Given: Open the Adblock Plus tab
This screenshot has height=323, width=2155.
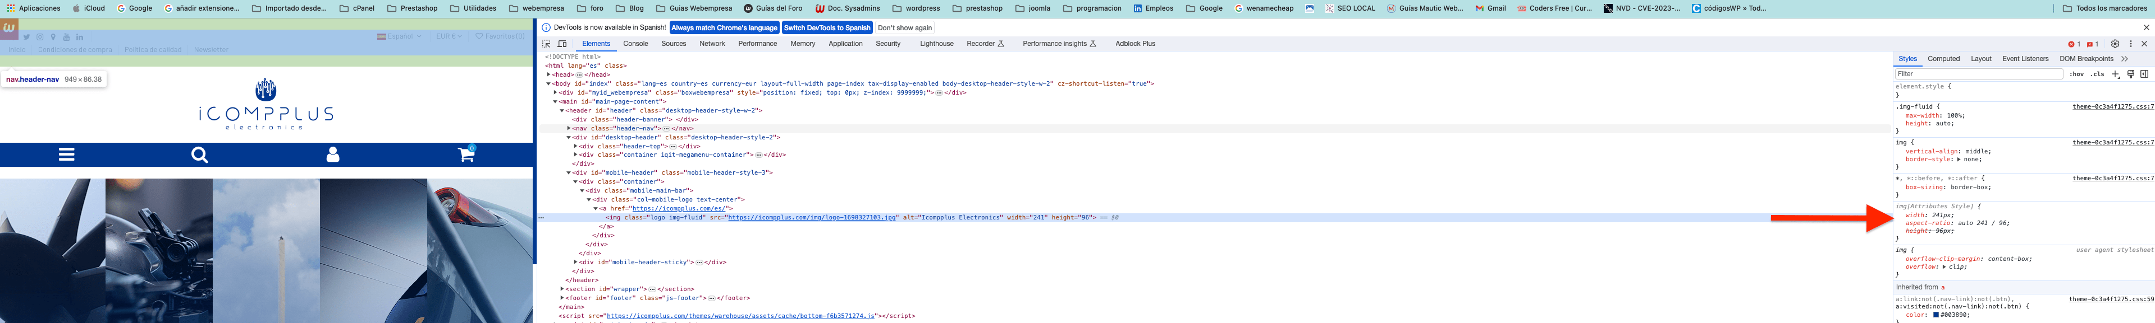Looking at the screenshot, I should [1134, 44].
